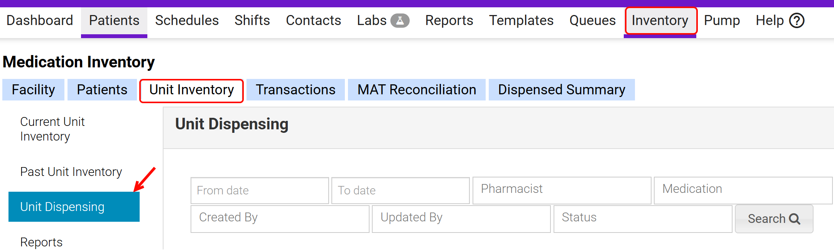Click the Help question mark icon

[797, 20]
